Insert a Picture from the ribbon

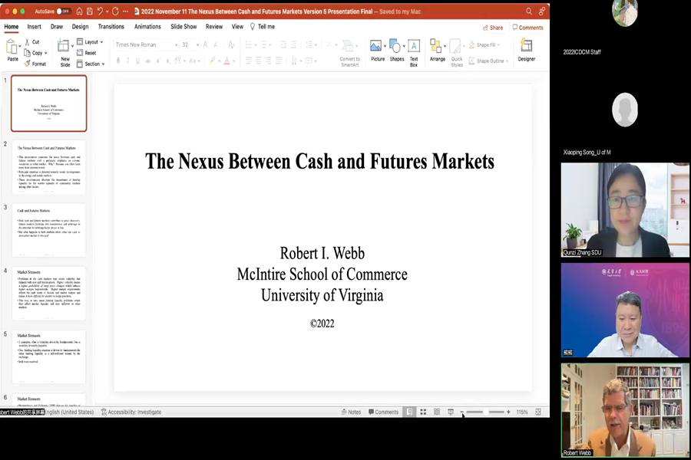pyautogui.click(x=377, y=49)
